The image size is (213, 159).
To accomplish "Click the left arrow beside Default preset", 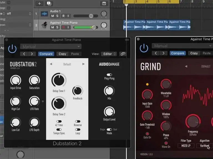I will (x=51, y=64).
